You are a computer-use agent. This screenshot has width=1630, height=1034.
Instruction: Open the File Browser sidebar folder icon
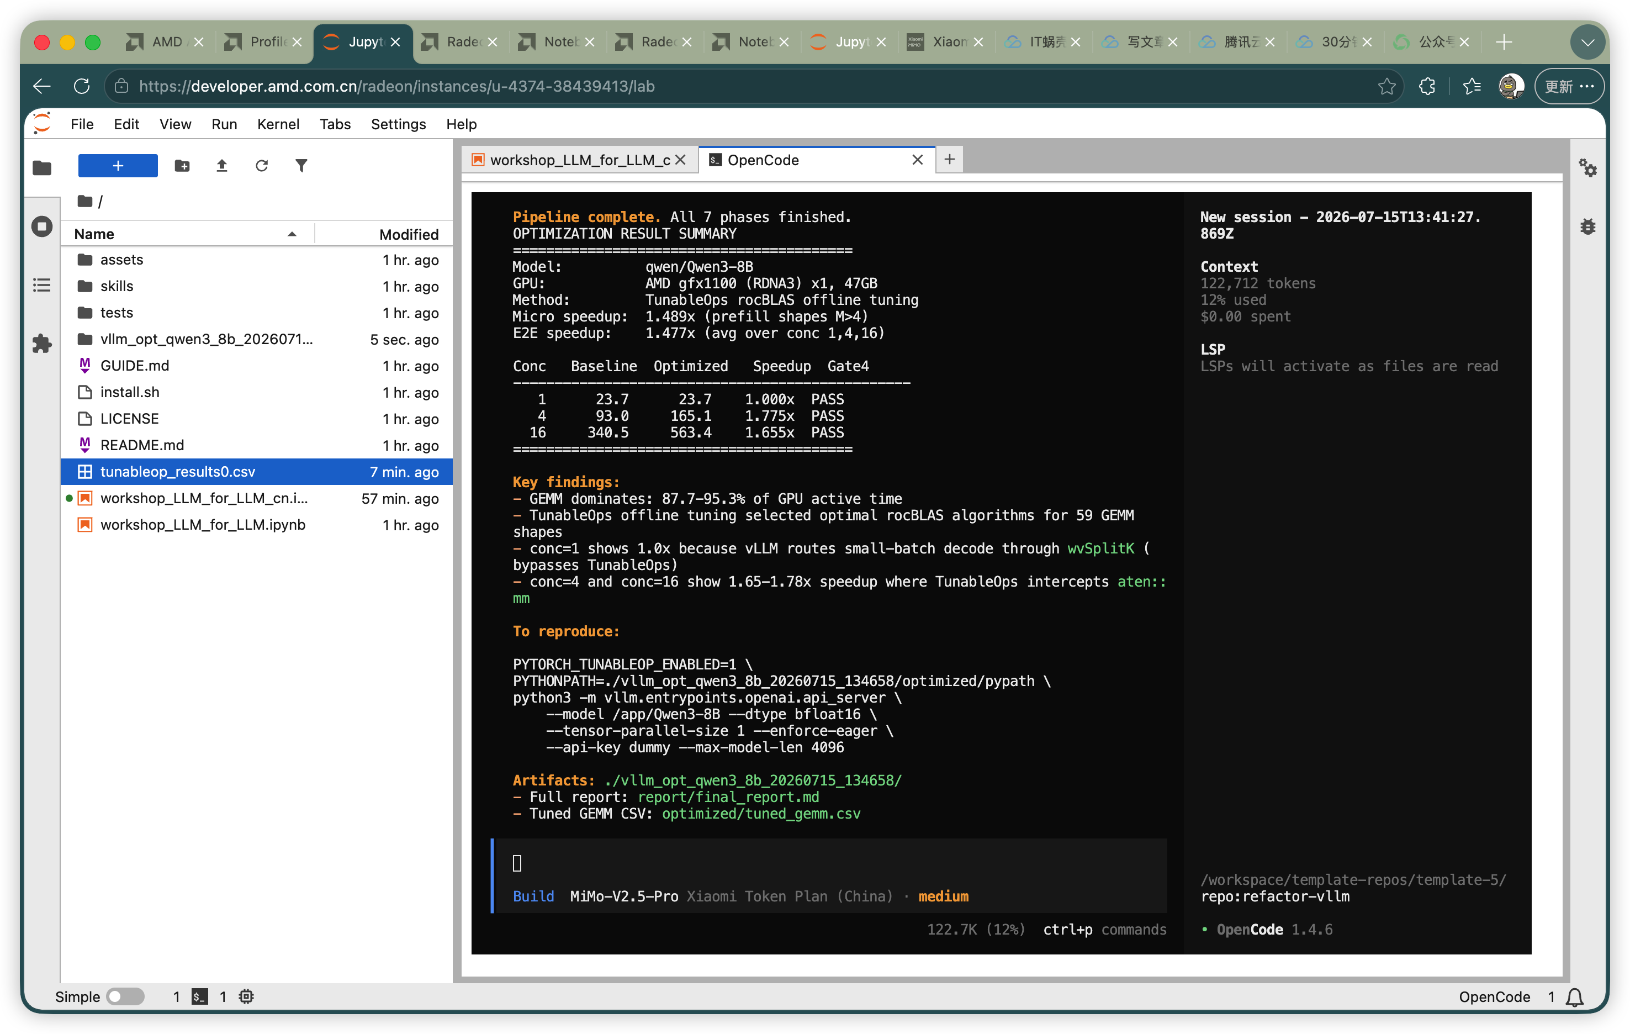coord(42,167)
